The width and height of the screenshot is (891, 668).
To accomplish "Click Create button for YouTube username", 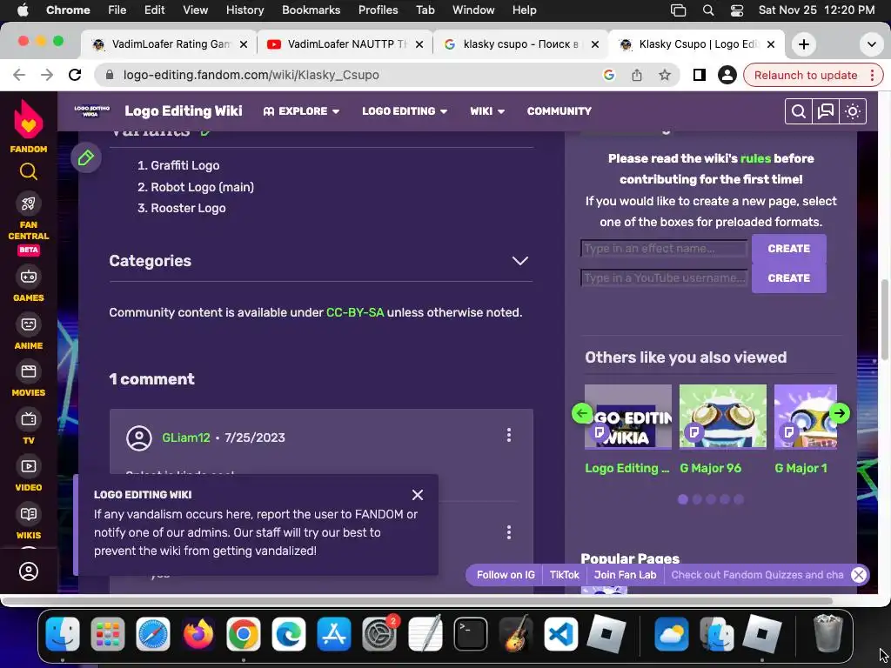I will point(788,278).
